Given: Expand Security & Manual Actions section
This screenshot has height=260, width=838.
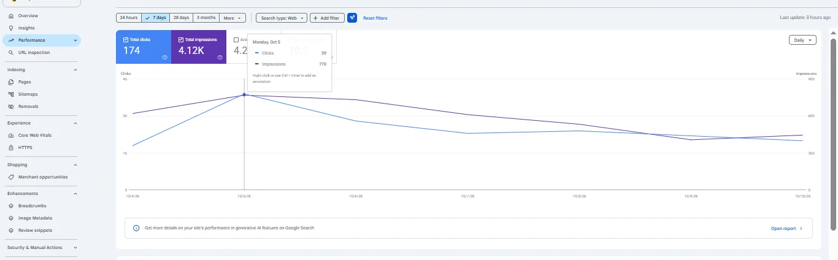Looking at the screenshot, I should pyautogui.click(x=75, y=248).
